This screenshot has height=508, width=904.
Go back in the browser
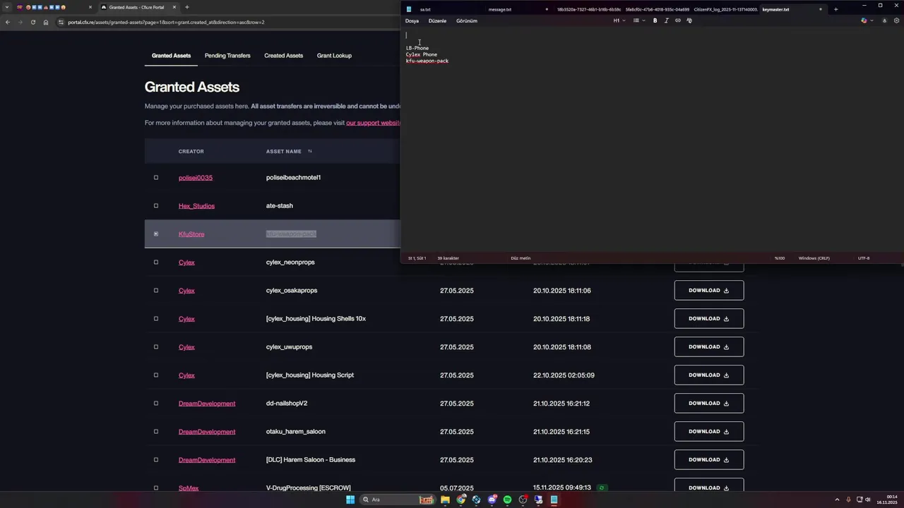tap(8, 22)
